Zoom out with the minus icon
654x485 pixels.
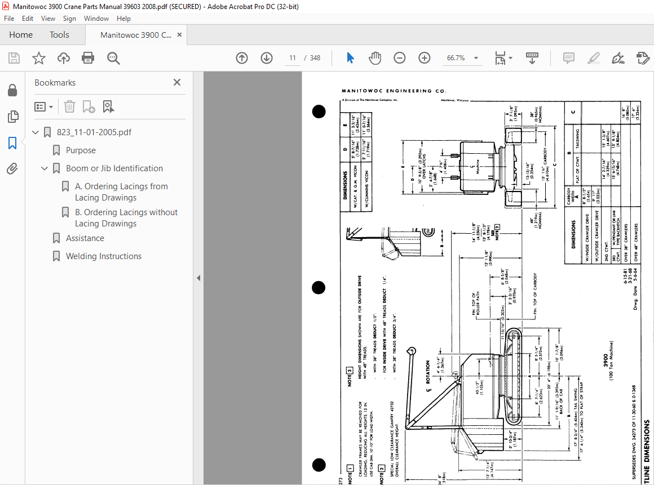[400, 58]
